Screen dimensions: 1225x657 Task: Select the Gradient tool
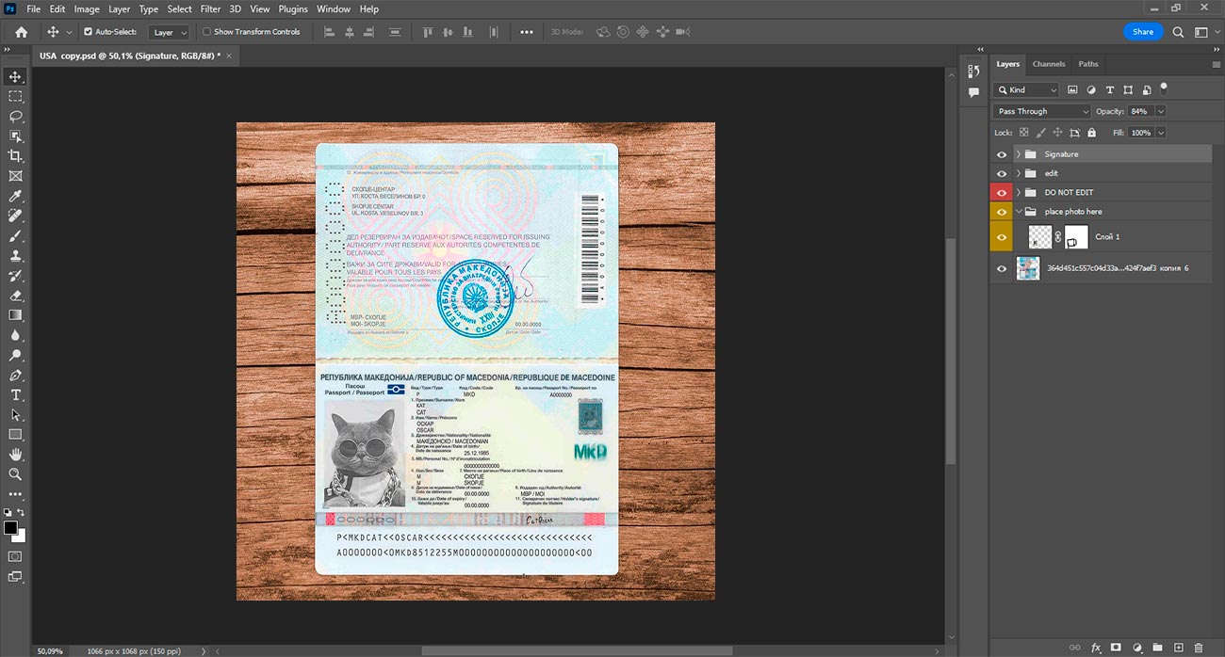coord(15,315)
